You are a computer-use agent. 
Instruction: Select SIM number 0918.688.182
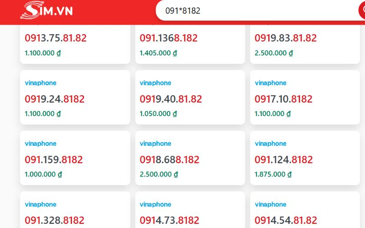[x=169, y=160]
